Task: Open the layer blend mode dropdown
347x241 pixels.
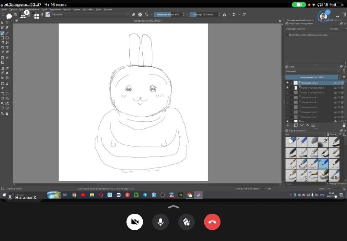Action: click(313, 71)
